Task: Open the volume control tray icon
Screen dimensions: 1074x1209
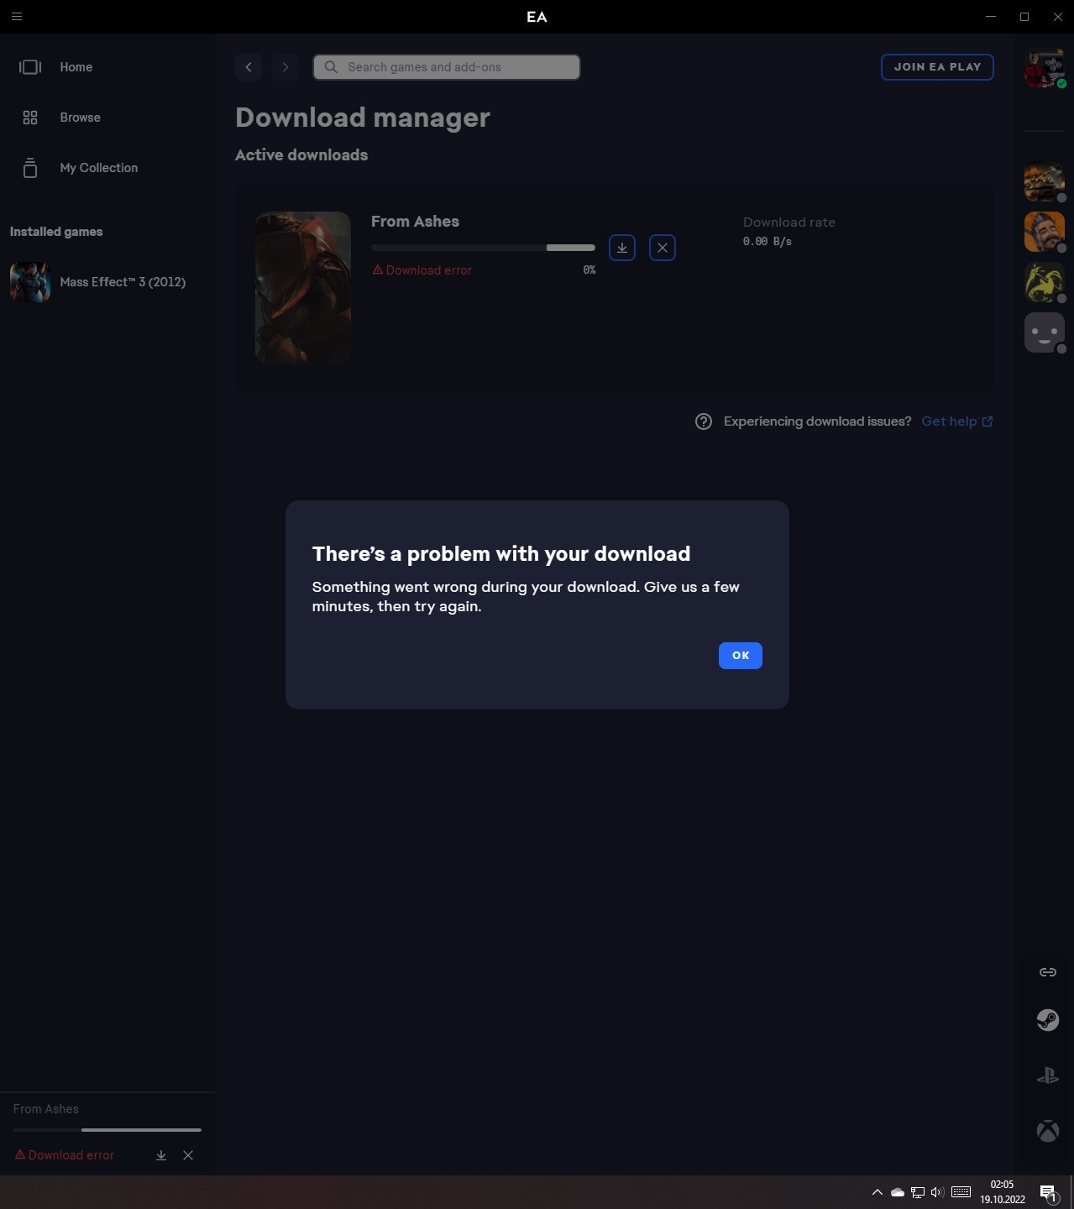Action: [937, 1192]
